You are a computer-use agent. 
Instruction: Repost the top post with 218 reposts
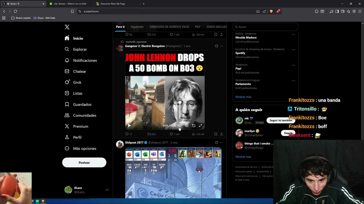pyautogui.click(x=151, y=35)
